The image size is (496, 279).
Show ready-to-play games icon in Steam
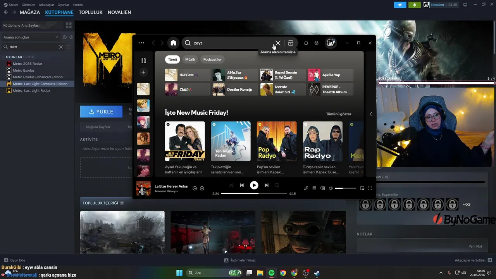[x=71, y=37]
